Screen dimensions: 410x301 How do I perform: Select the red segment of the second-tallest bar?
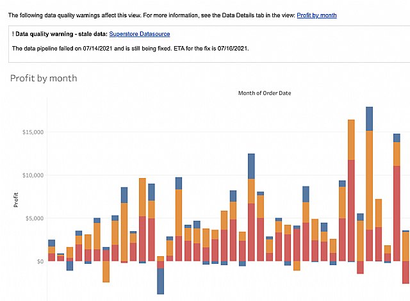point(351,210)
